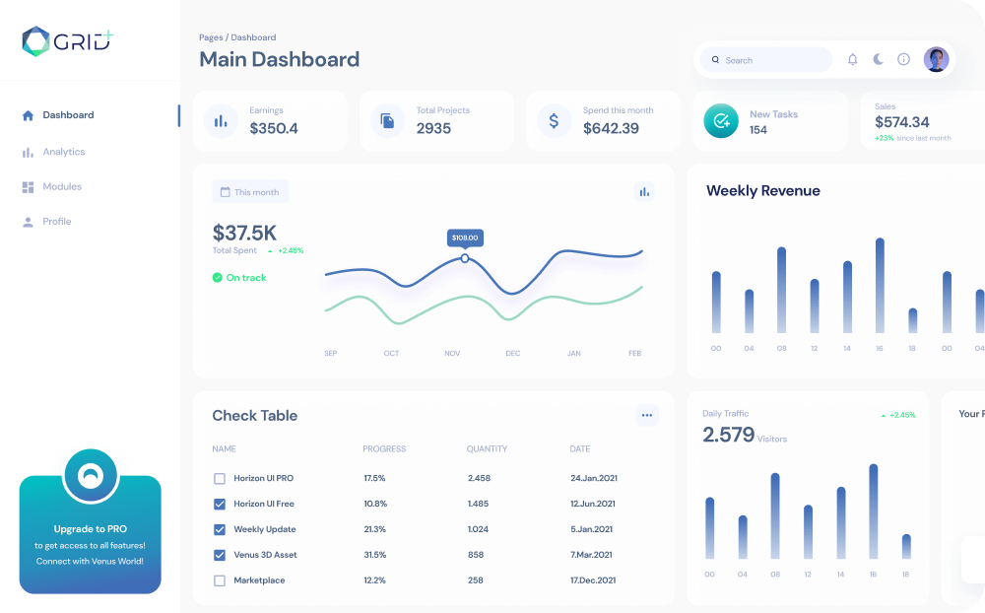Open the This month date selector
This screenshot has width=985, height=613.
(250, 192)
